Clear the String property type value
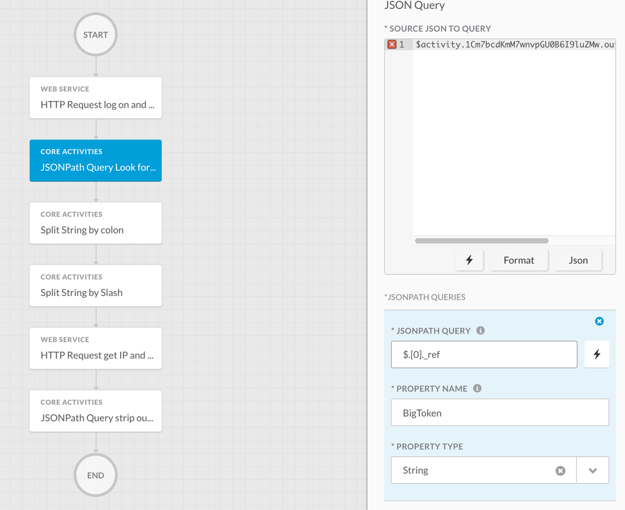Screen dimensions: 625x510 pos(561,471)
